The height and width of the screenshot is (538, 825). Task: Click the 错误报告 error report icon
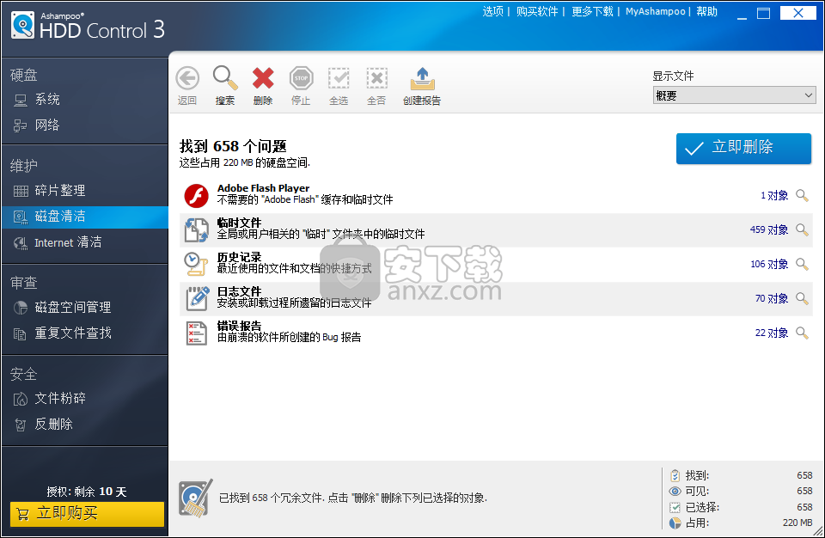[x=197, y=333]
